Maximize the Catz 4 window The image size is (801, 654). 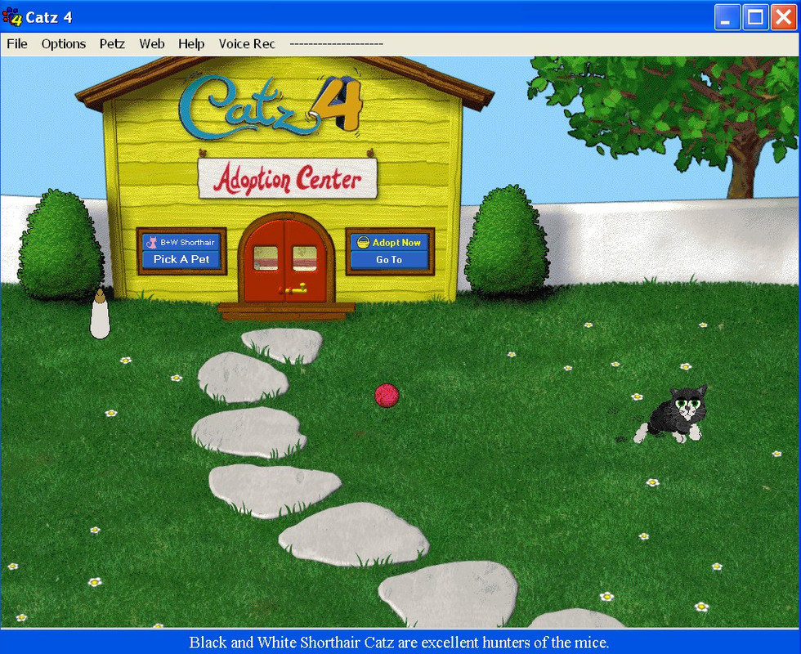755,17
